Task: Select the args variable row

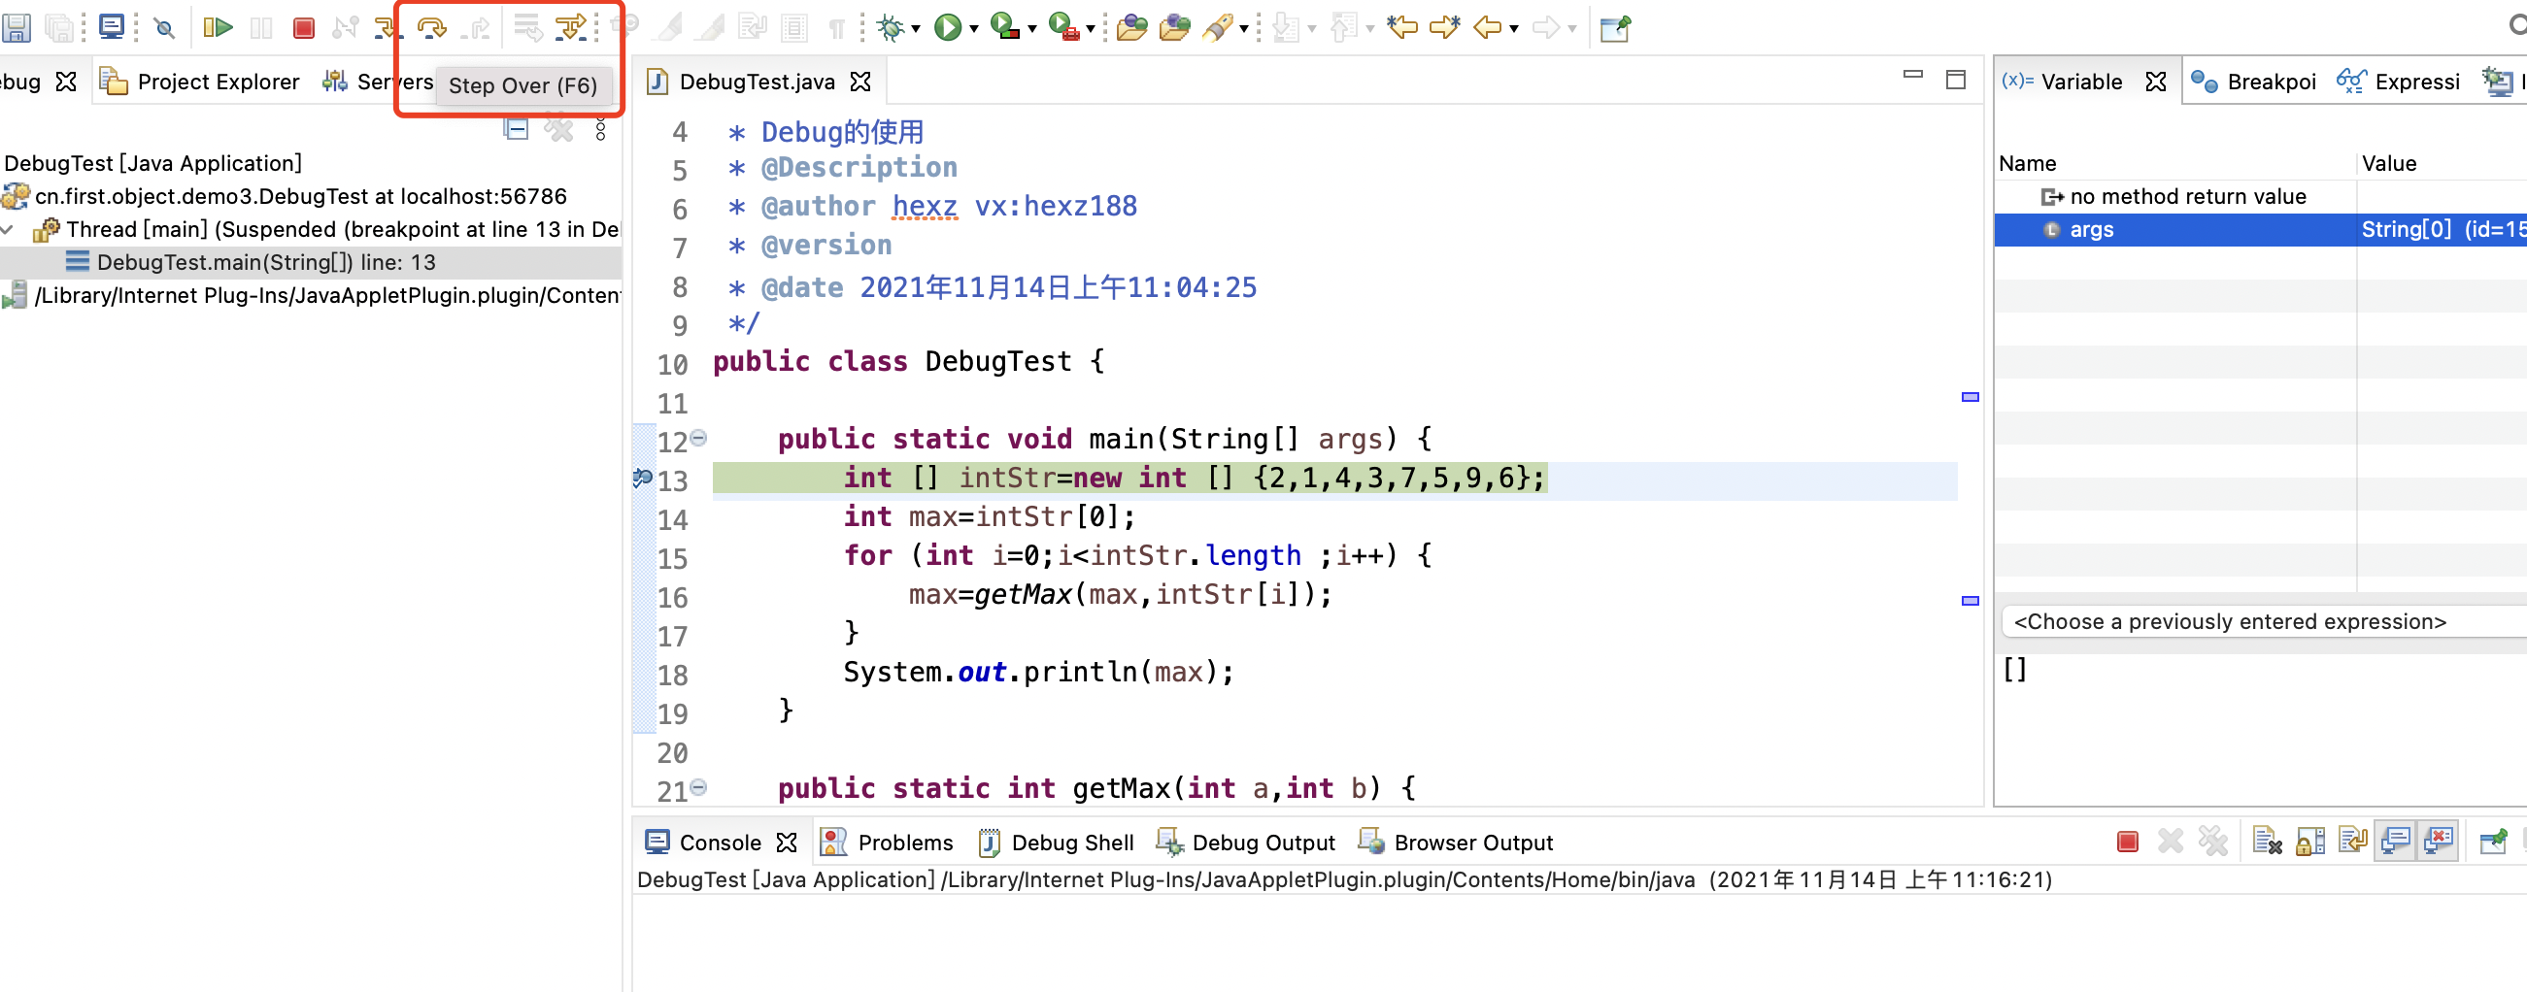Action: point(2092,229)
